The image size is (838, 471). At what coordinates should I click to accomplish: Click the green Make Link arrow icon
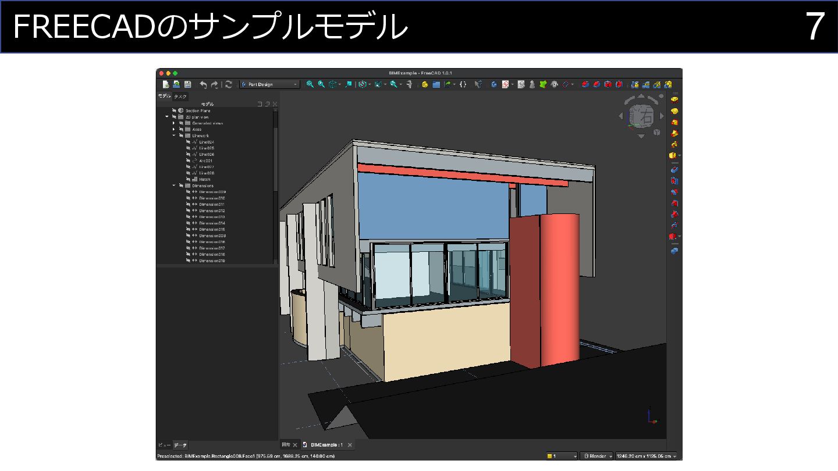[447, 84]
